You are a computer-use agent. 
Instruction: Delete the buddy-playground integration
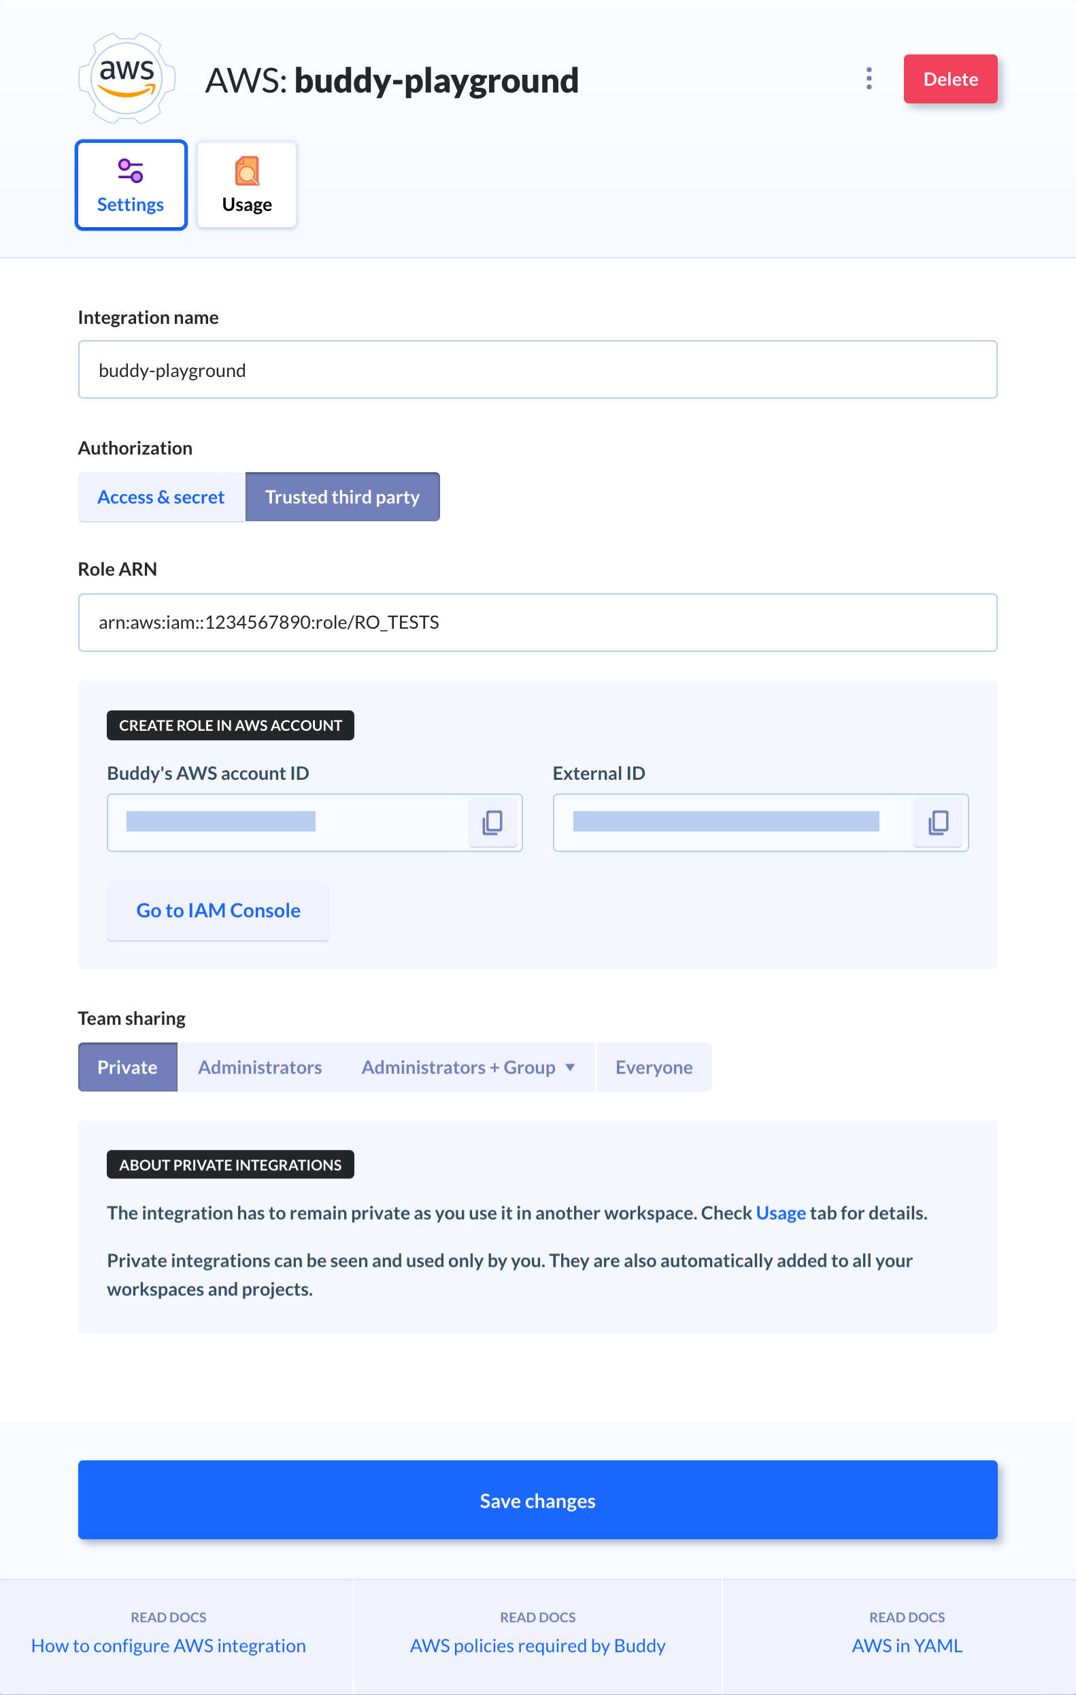950,79
